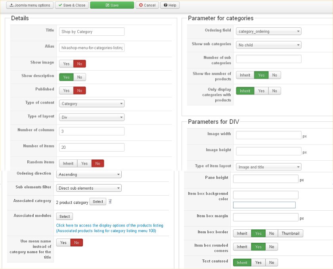
Task: Set Only display categories with products to Yes
Action: [261, 91]
